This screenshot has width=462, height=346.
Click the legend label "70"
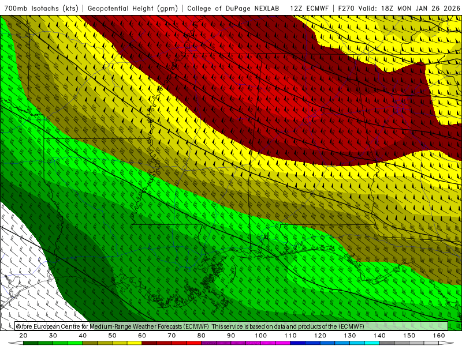[x=172, y=336]
